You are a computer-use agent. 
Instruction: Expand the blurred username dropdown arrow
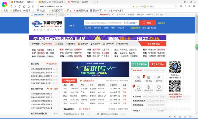tap(68, 15)
